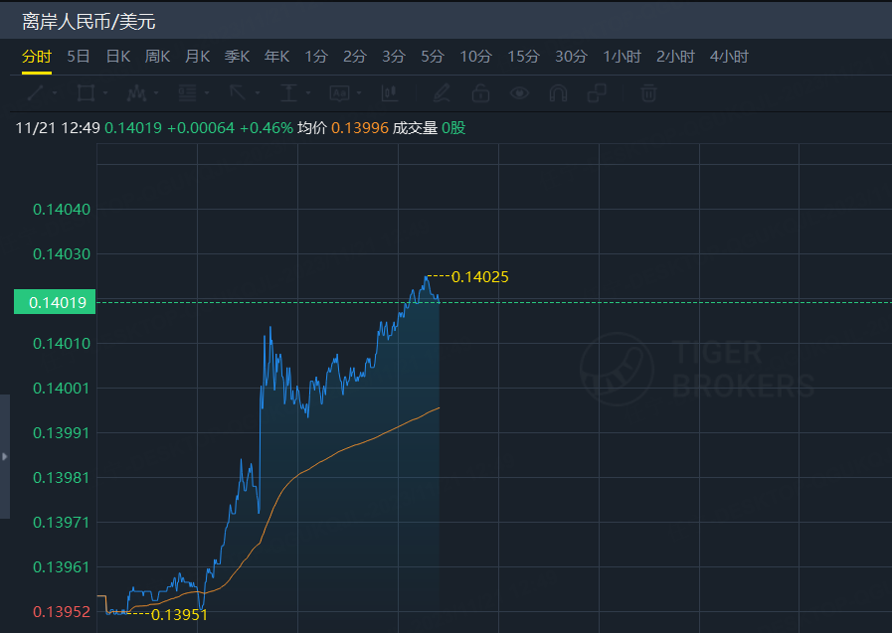Select the 年K period tab
Screen dimensions: 892x633
tap(277, 57)
